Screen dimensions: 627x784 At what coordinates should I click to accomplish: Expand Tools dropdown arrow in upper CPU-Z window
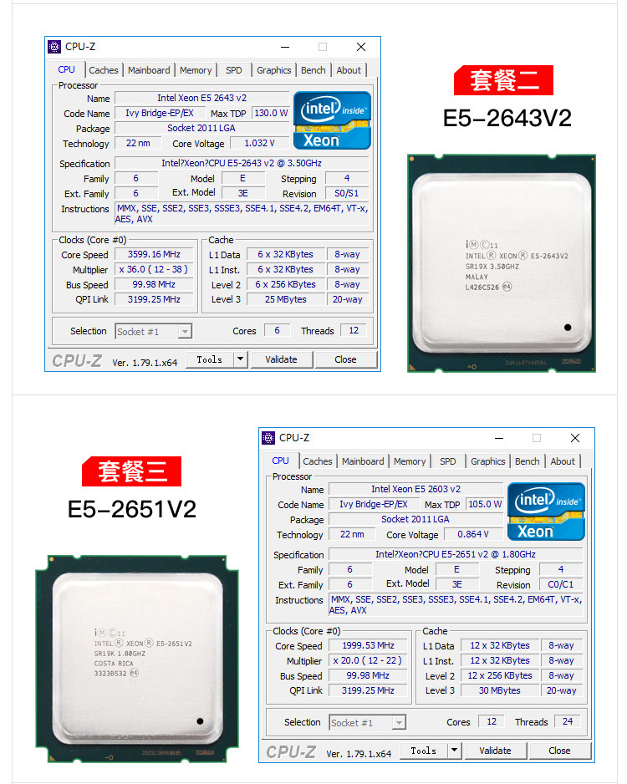[241, 359]
